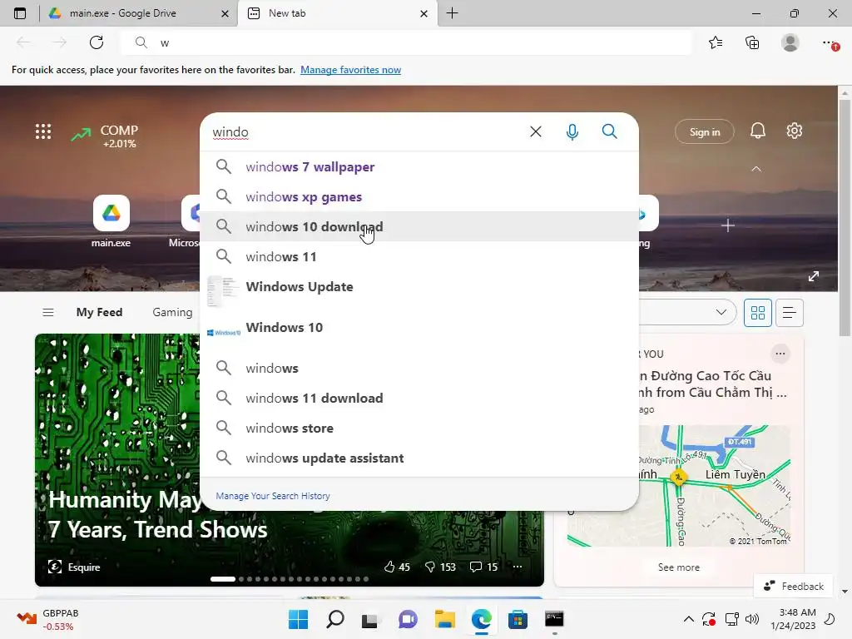Screen dimensions: 852x639
Task: Click the COMP stock ticker
Action: (105, 136)
